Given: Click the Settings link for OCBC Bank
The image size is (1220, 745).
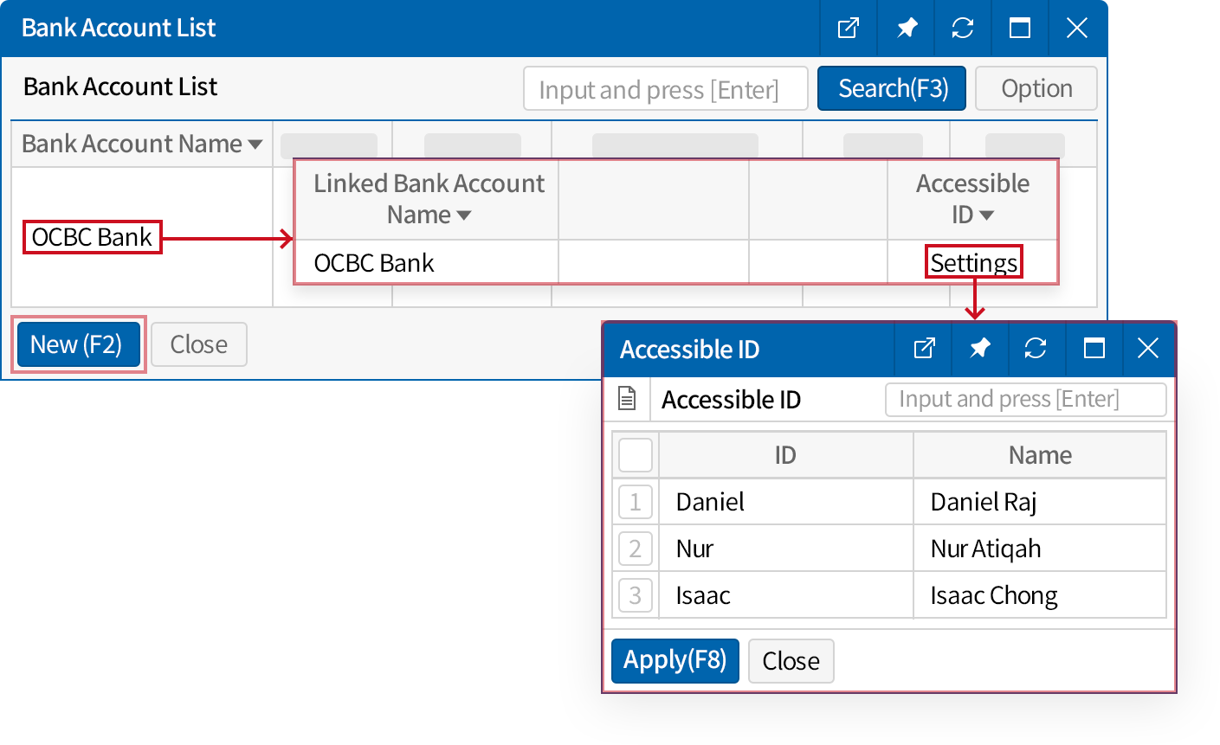Looking at the screenshot, I should (974, 262).
